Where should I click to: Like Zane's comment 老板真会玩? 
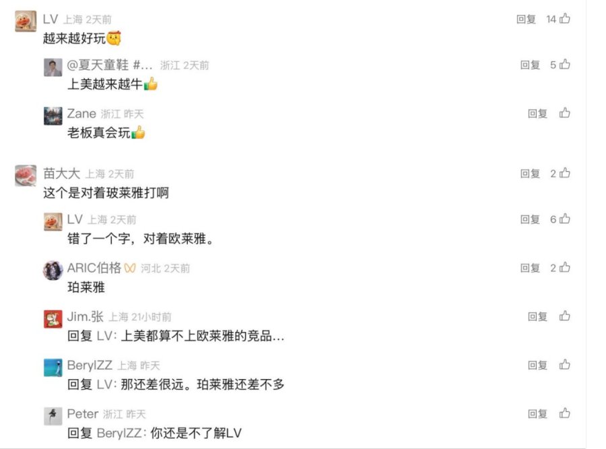[565, 113]
